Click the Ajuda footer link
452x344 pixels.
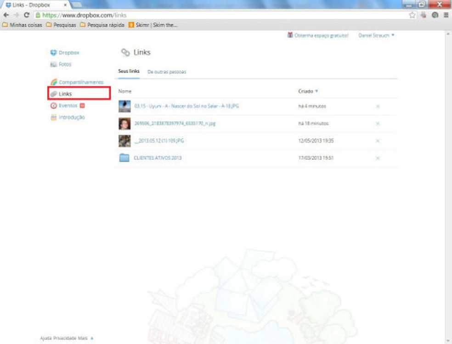click(x=45, y=338)
